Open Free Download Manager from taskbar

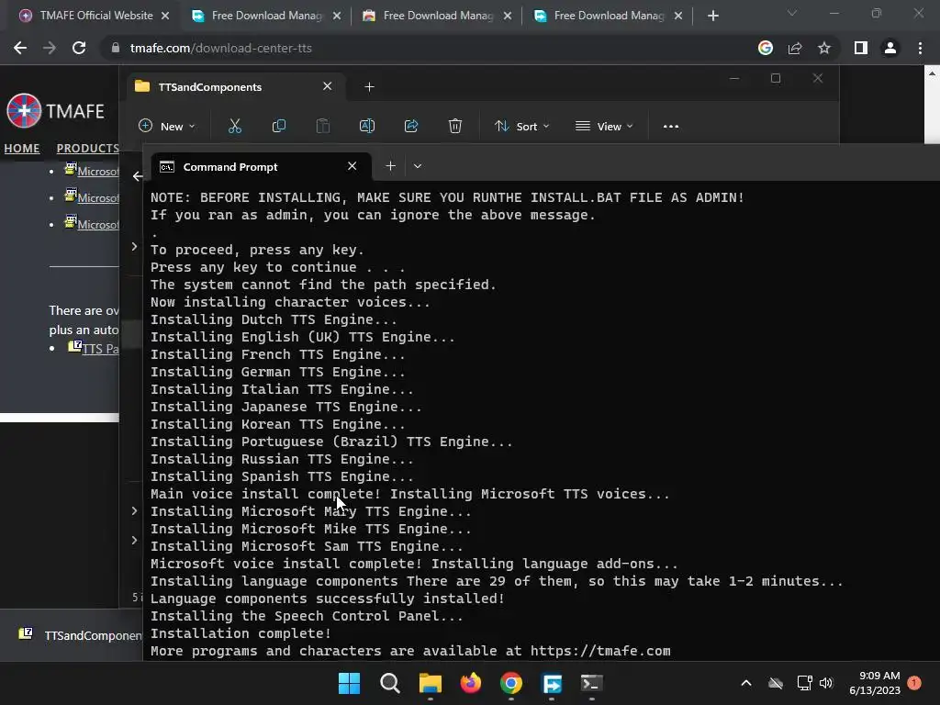coord(552,683)
